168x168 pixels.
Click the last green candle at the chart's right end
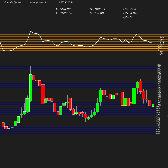[x=153, y=105]
